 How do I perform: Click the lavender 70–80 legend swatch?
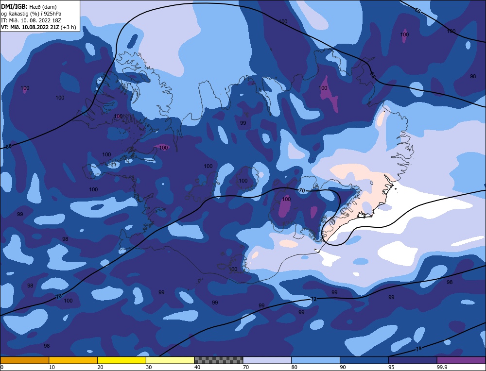[267, 360]
